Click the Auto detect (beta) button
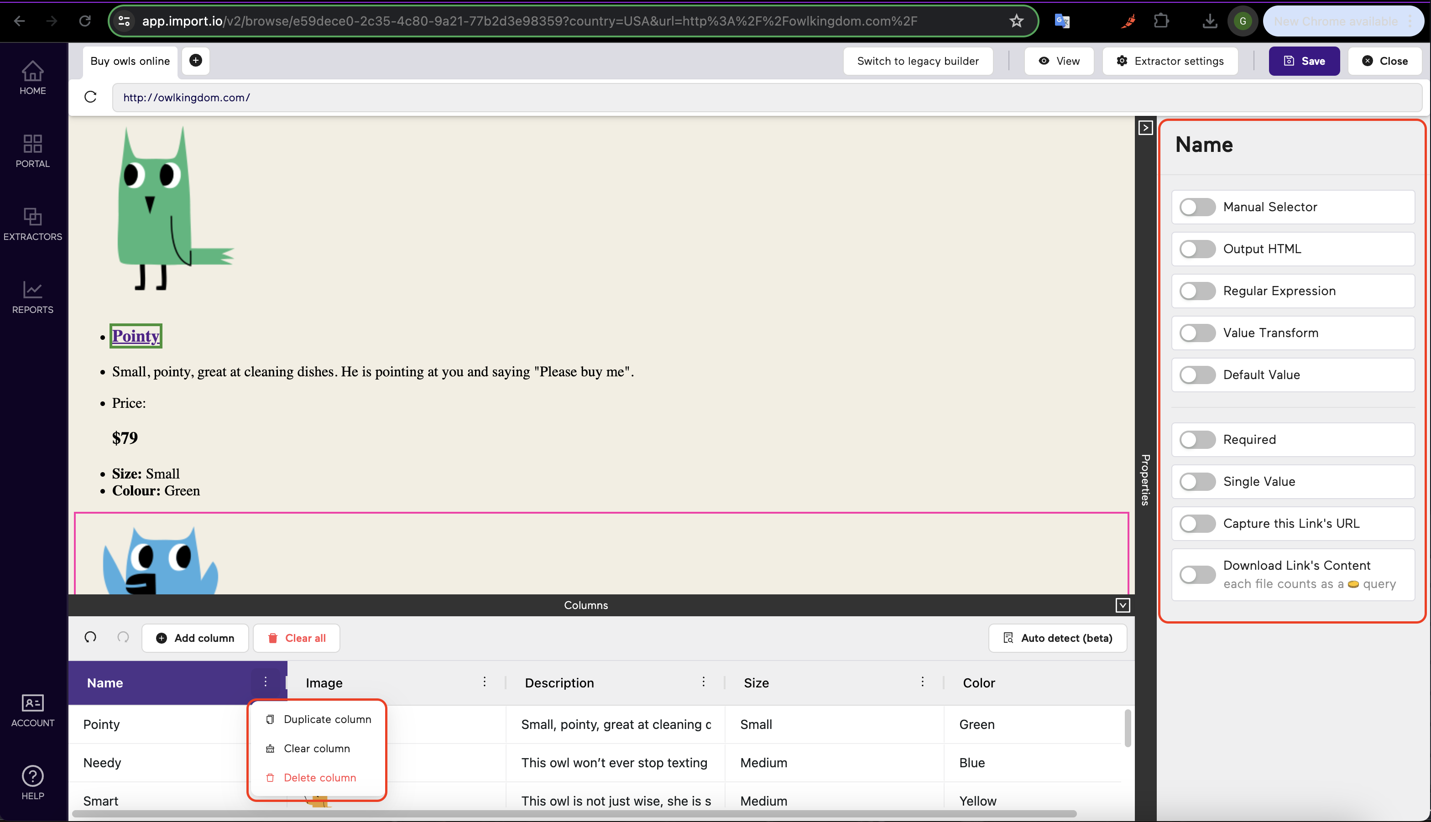 pos(1057,638)
